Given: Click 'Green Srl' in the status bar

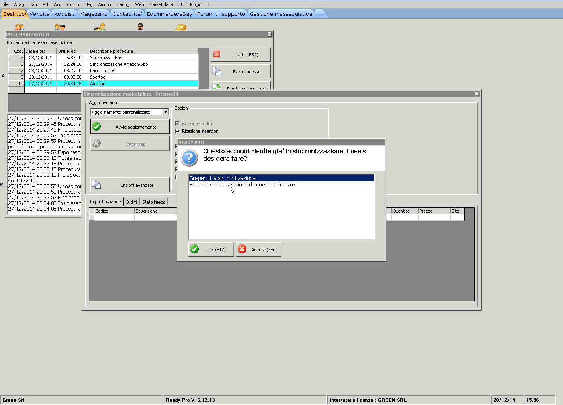Looking at the screenshot, I should pos(13,400).
